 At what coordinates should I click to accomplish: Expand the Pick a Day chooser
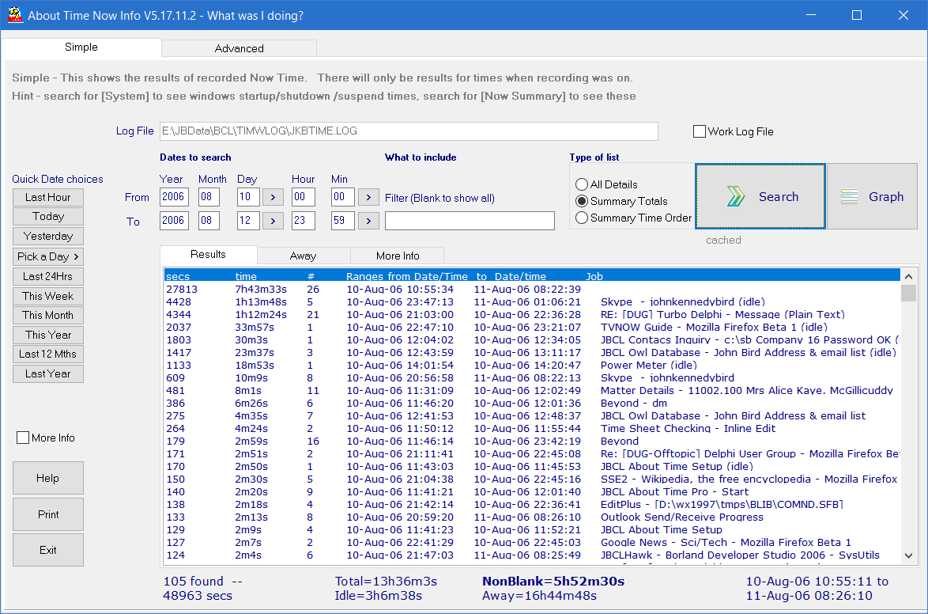click(x=48, y=256)
